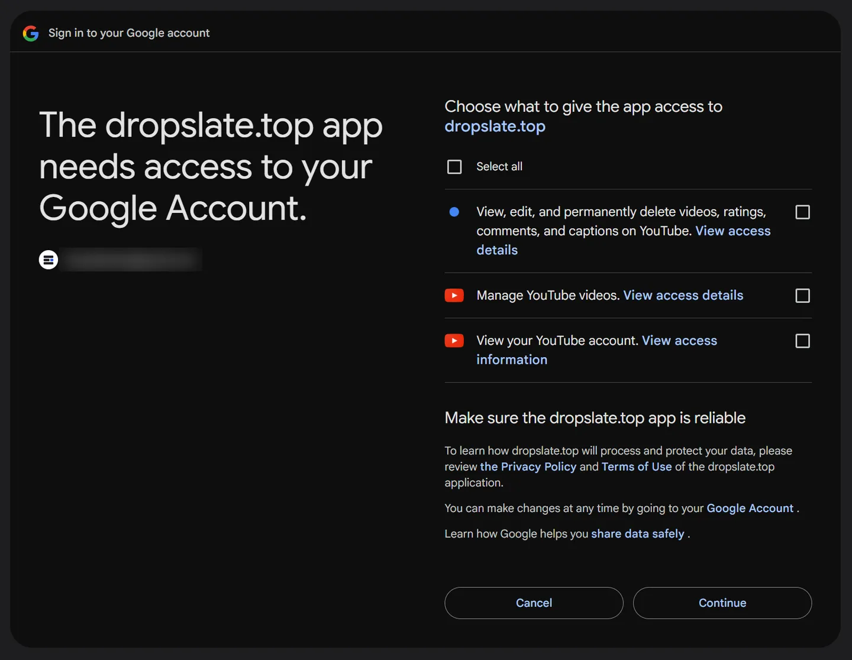
Task: Click 'The dropslate.top app needs access' headline
Action: point(211,167)
